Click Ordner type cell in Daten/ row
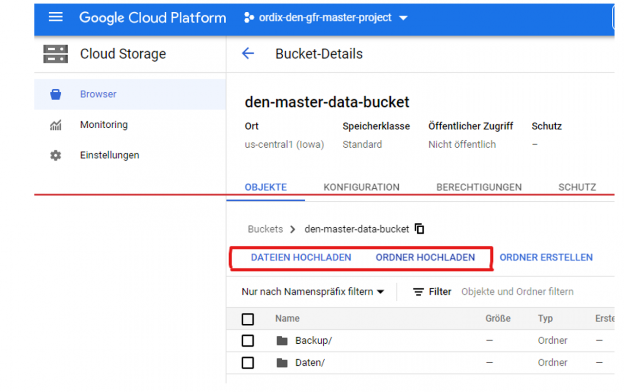 point(552,363)
